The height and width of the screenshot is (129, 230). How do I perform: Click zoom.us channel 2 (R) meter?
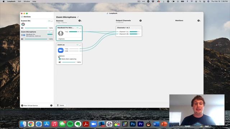74,51
